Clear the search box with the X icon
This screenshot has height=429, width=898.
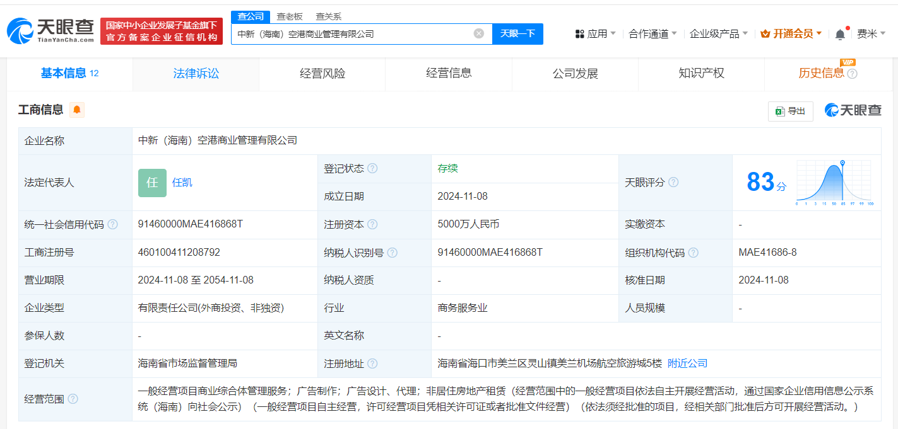pos(479,33)
